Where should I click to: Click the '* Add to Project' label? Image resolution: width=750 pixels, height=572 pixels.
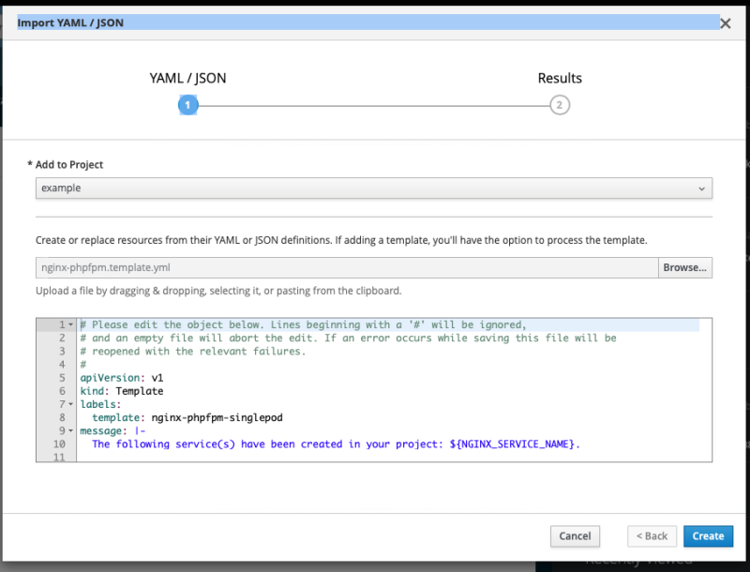click(65, 164)
